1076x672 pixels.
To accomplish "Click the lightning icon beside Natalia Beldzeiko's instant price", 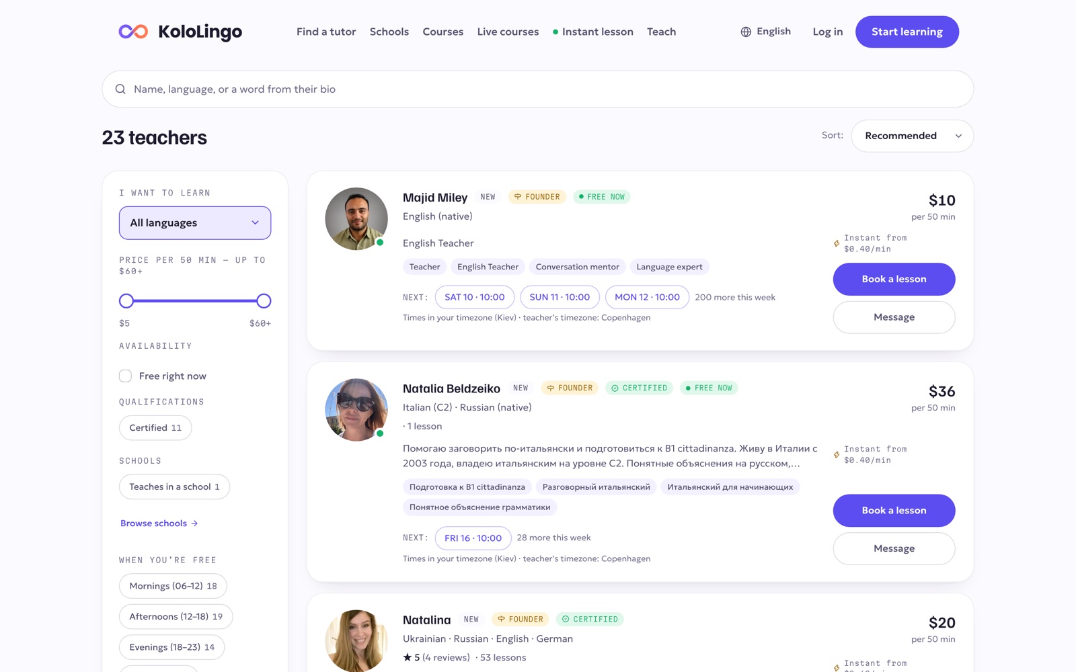I will click(837, 455).
